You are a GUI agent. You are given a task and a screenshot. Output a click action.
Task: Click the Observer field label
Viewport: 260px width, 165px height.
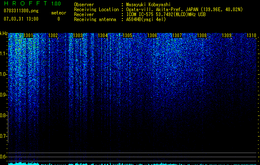tap(84, 5)
